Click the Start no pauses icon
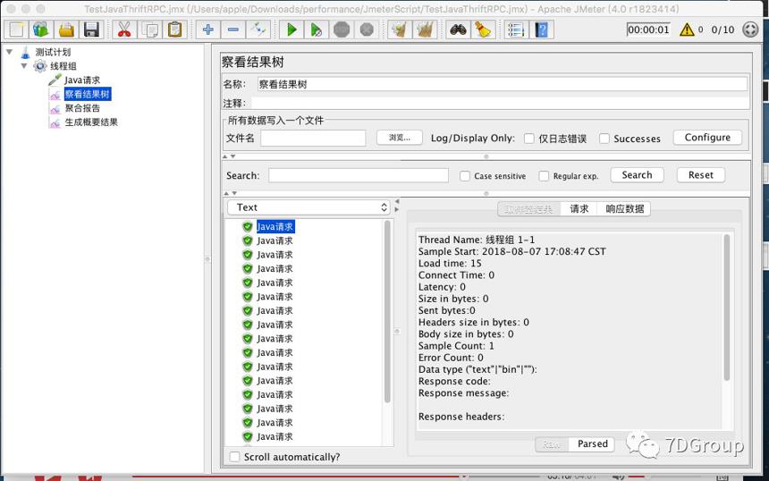The width and height of the screenshot is (769, 481). pyautogui.click(x=317, y=30)
